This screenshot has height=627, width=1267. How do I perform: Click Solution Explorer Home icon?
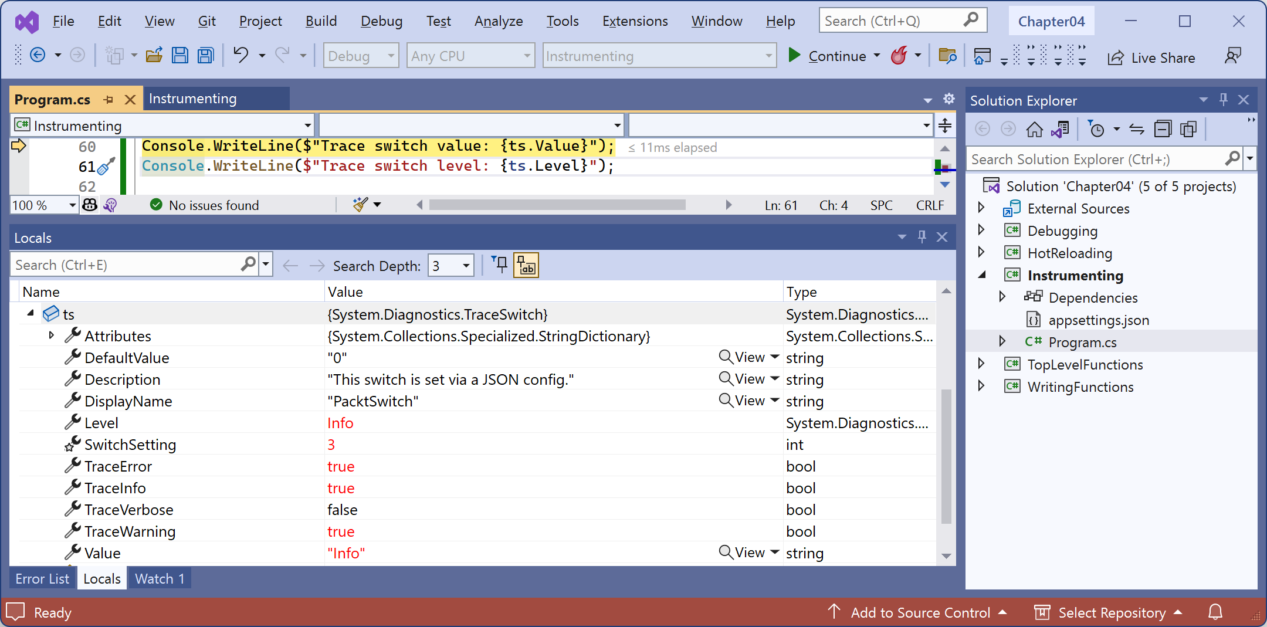[1034, 128]
